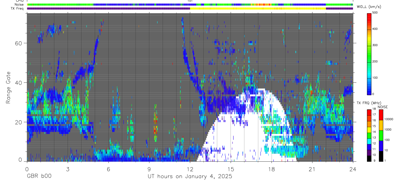Click the 17 label in TX FRQ legend

pos(374,114)
